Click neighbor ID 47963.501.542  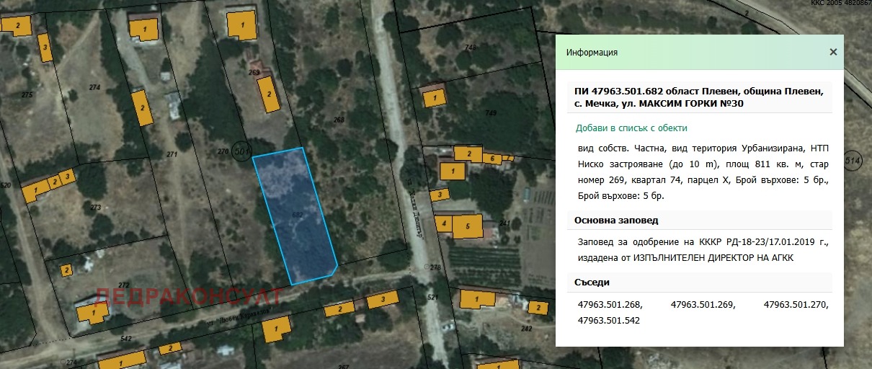610,320
